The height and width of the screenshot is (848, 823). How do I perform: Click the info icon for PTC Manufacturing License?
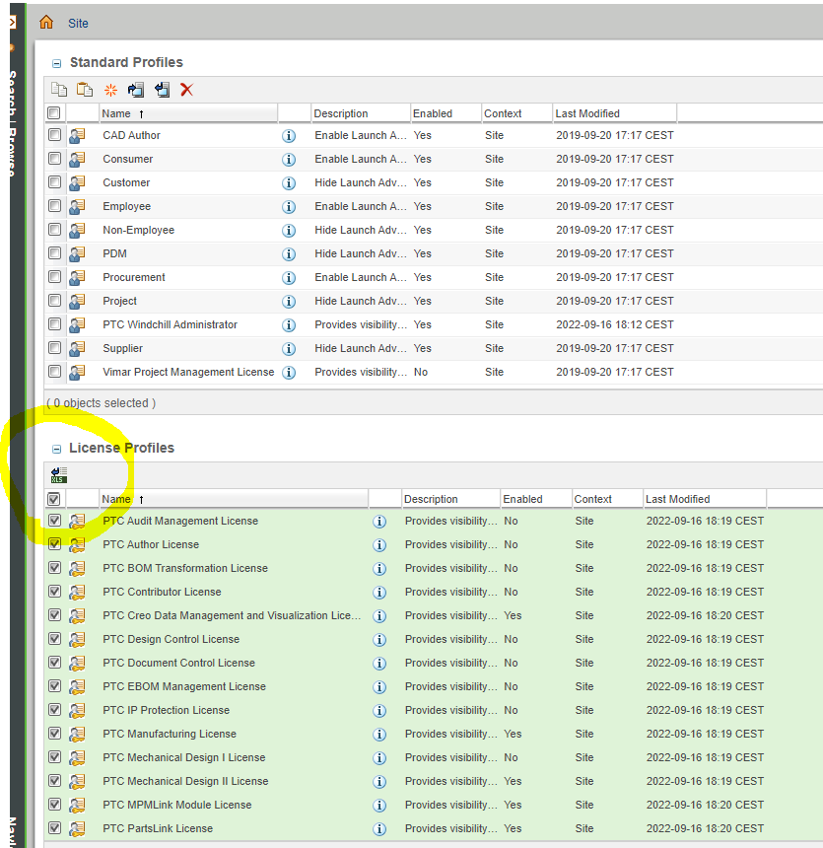point(380,734)
